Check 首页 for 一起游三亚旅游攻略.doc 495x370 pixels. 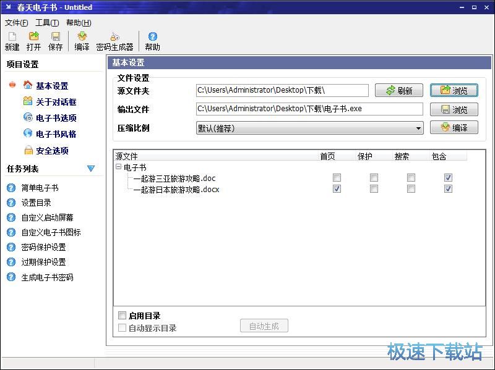click(337, 178)
